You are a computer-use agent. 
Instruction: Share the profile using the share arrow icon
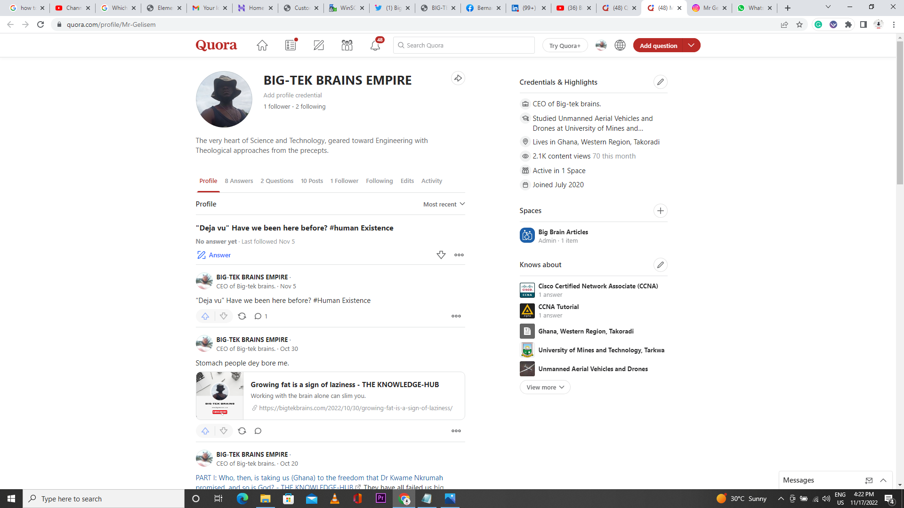pyautogui.click(x=457, y=78)
